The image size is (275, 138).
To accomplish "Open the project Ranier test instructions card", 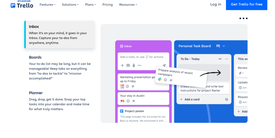I will 204,89.
